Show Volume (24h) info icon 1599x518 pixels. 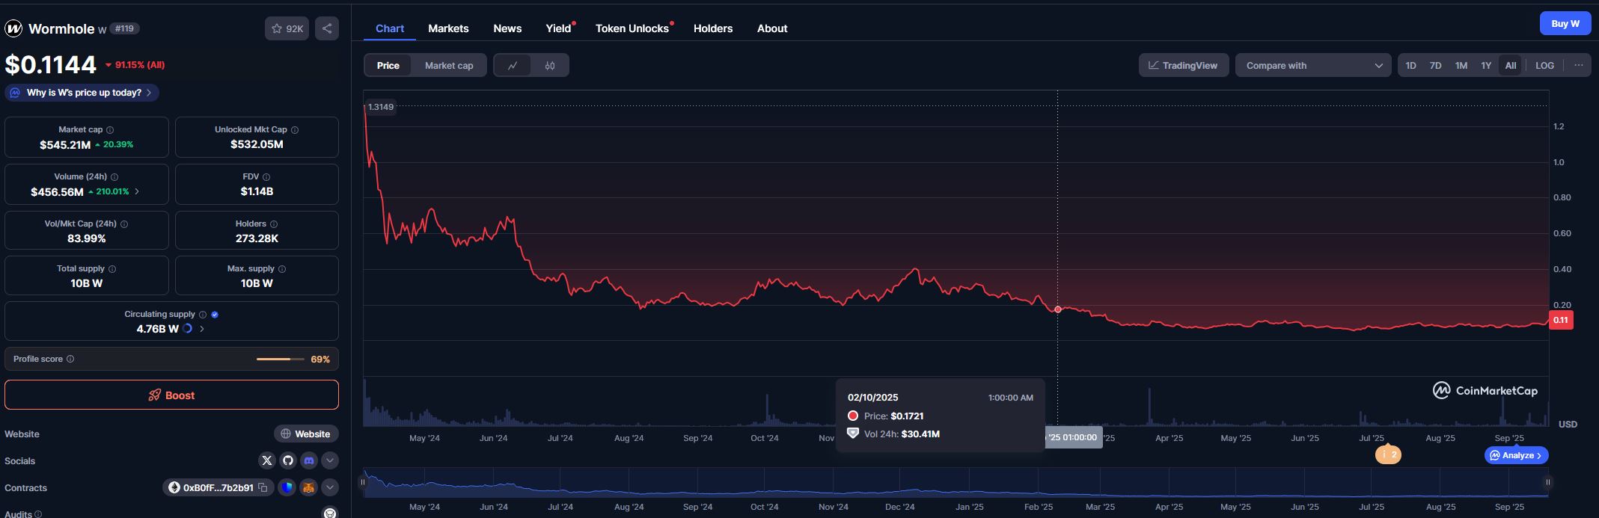[x=114, y=177]
